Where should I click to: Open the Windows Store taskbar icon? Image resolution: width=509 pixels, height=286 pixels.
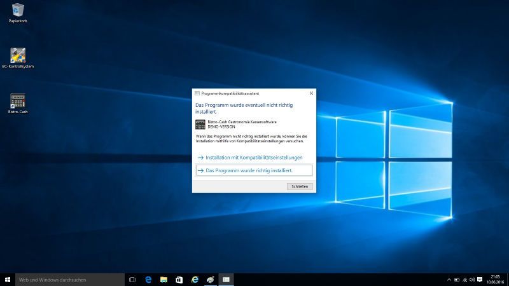pyautogui.click(x=179, y=280)
